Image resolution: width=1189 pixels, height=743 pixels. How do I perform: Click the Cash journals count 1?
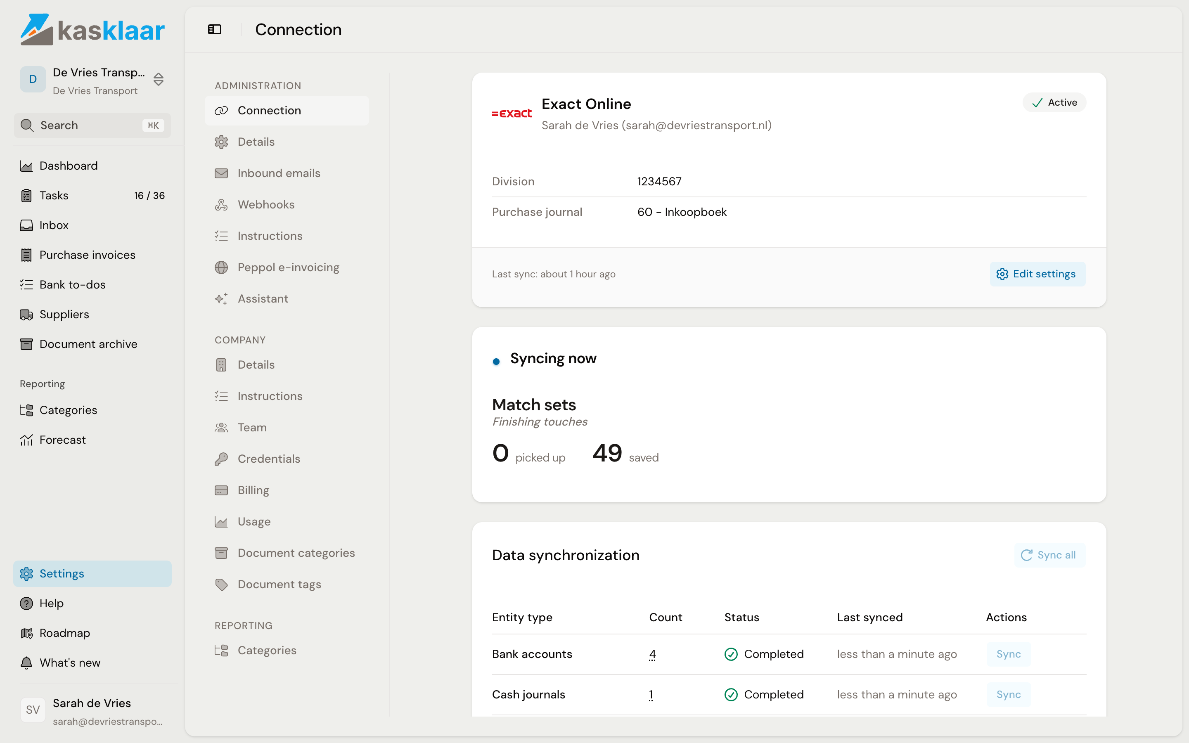651,695
